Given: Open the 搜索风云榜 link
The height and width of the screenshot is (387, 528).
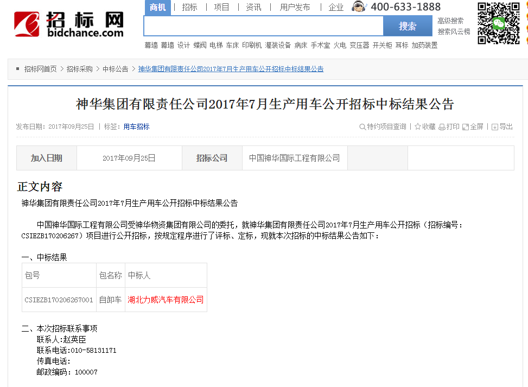Looking at the screenshot, I should click(x=454, y=31).
